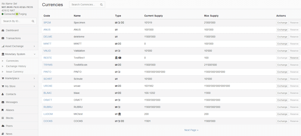Click the Exchange button for SPCM
Screen dimensions: 301x136
[x=282, y=23]
